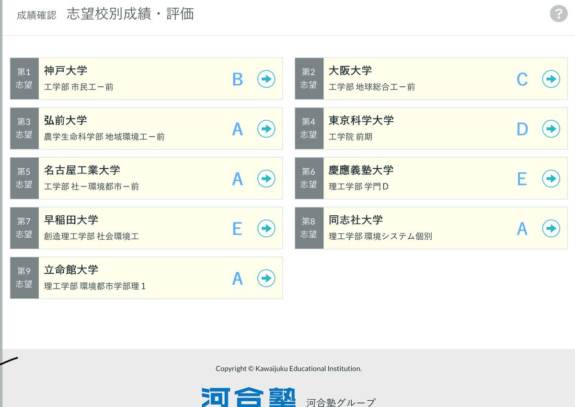The height and width of the screenshot is (407, 575).
Task: Select the 名古屋工業大学 university name
Action: 82,171
